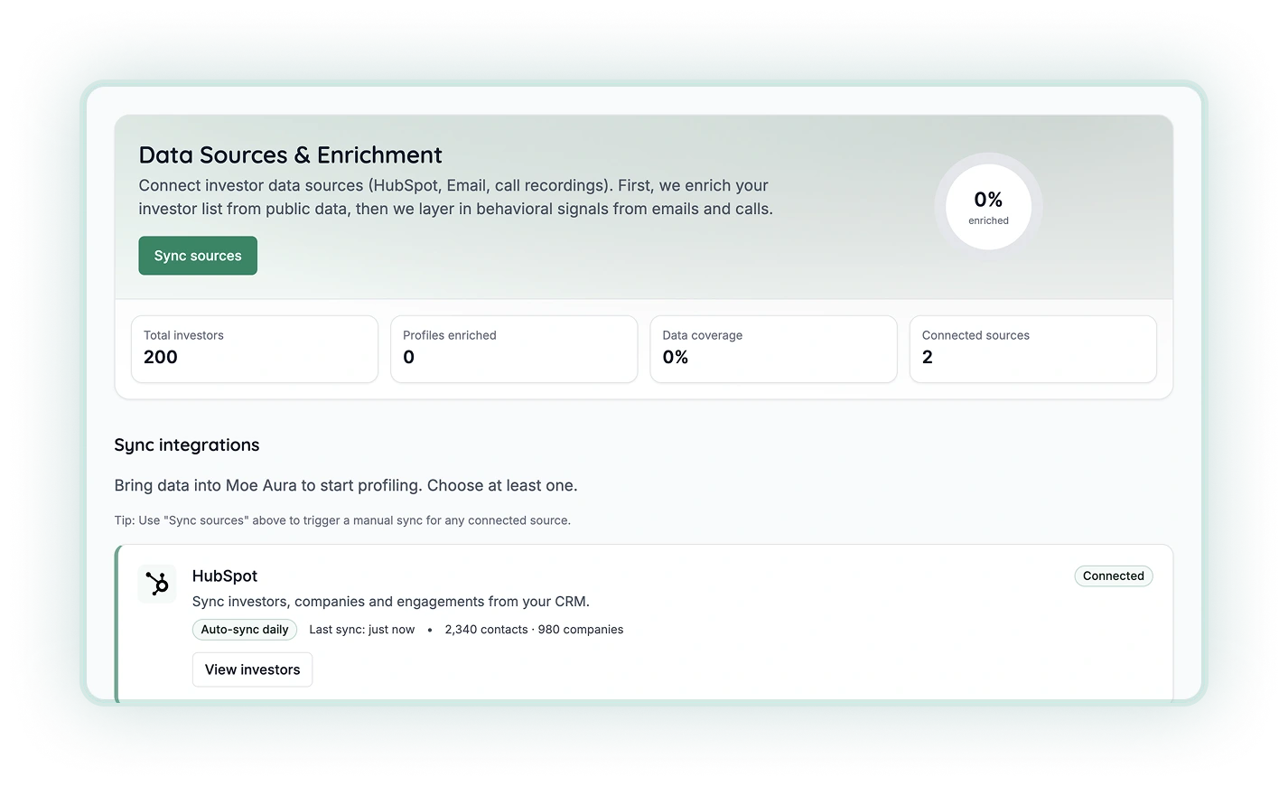Screen dimensions: 1288x786
Task: Click the 0% enriched progress circle
Action: (x=988, y=208)
